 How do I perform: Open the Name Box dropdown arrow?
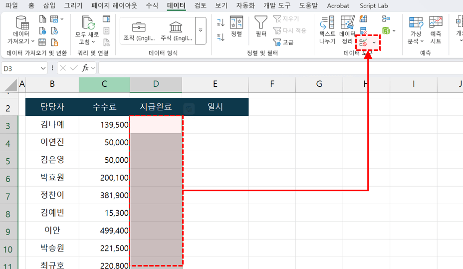(43, 68)
